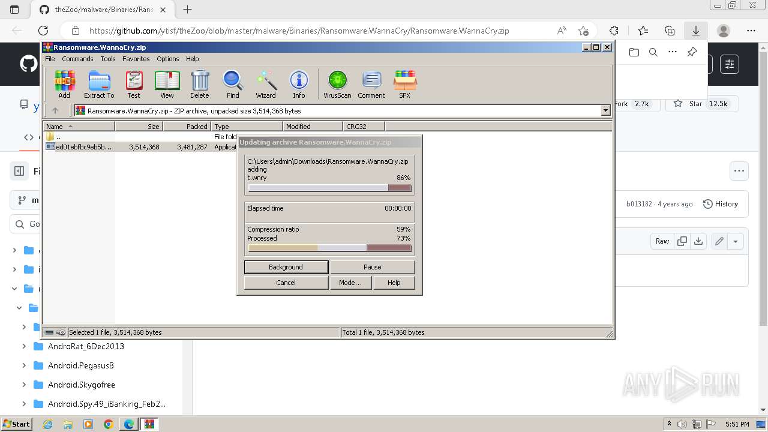
Task: Click the WinRAR taskbar icon
Action: 149,424
